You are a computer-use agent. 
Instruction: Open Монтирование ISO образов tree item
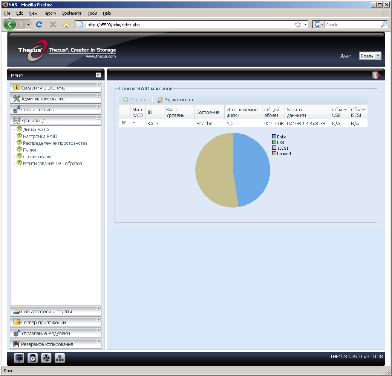(x=52, y=163)
